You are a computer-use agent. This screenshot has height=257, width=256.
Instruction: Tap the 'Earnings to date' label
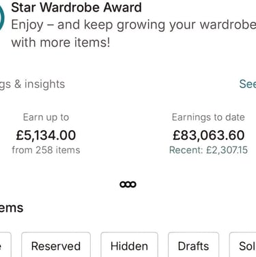pyautogui.click(x=208, y=117)
